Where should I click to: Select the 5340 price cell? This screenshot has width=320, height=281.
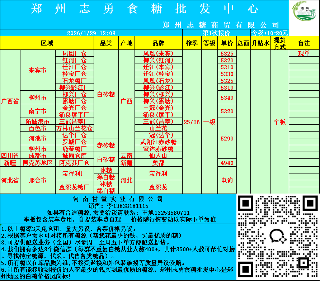(x=227, y=97)
